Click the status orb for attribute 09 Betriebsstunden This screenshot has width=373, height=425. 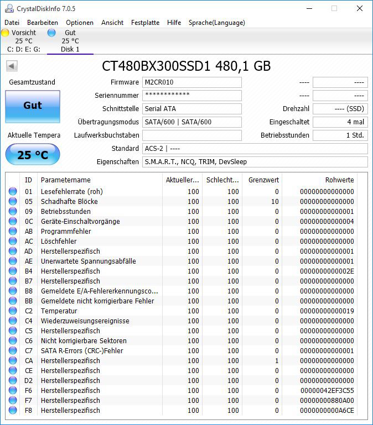tap(13, 211)
